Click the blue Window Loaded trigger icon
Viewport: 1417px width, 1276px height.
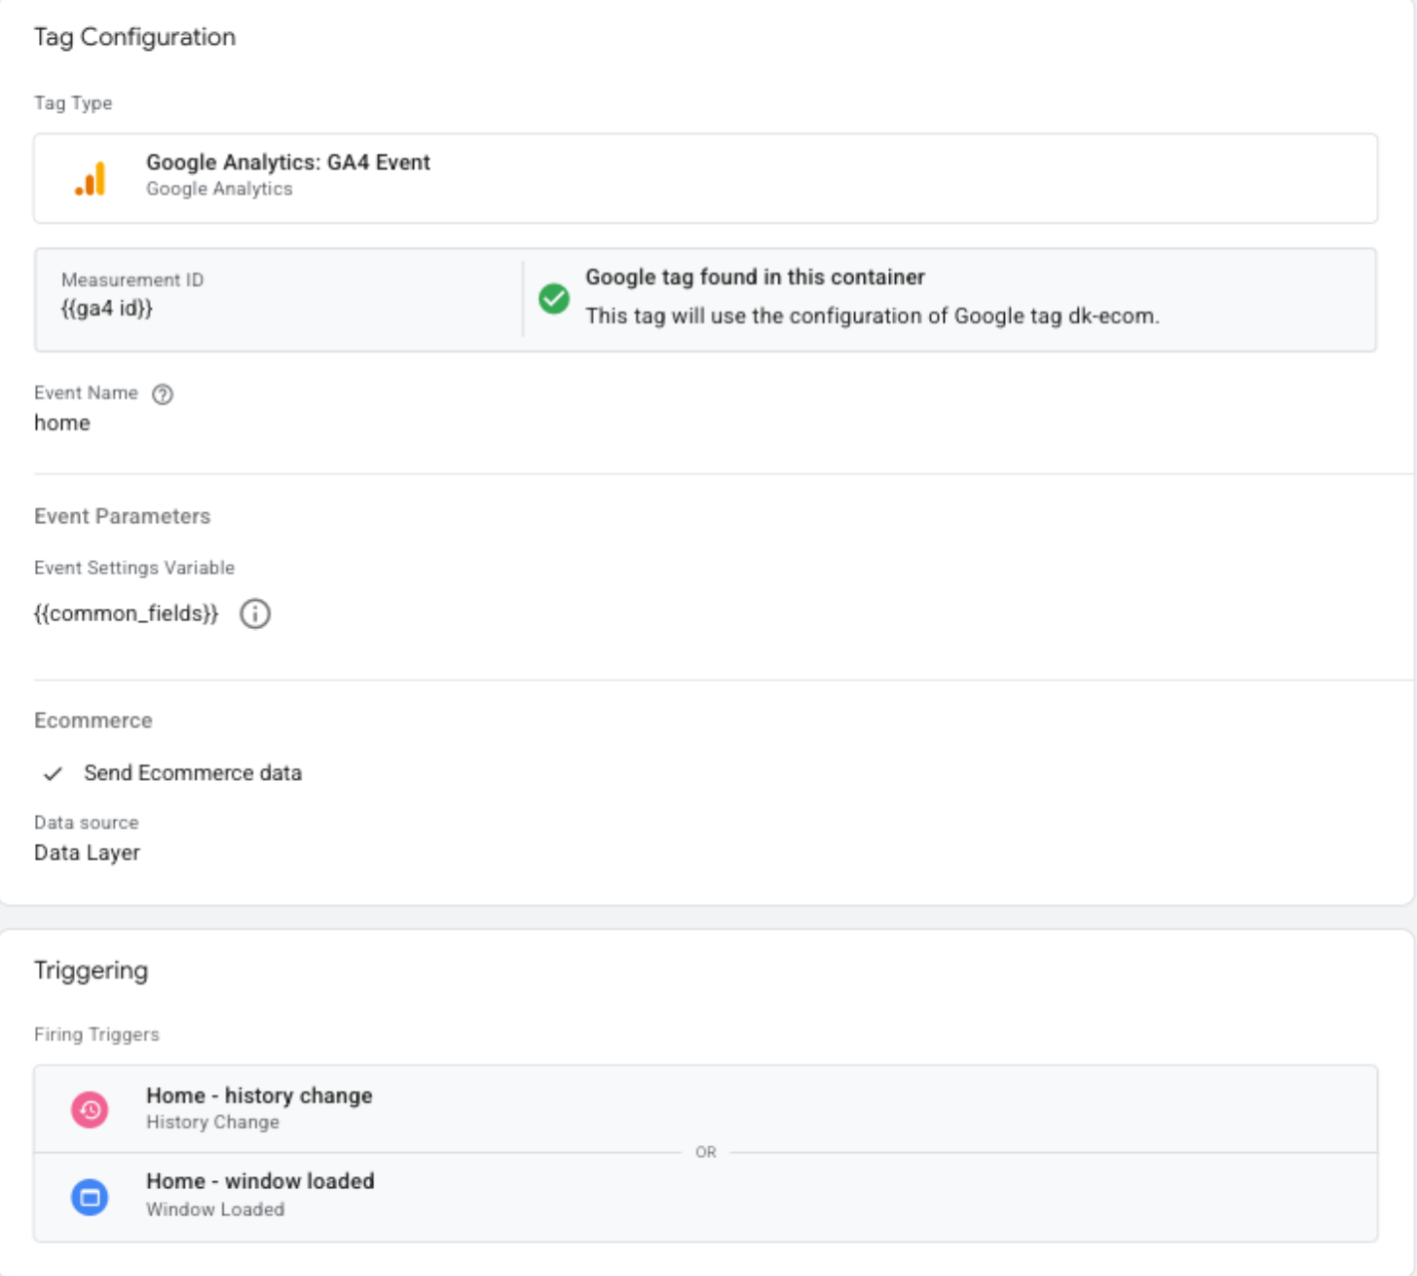pyautogui.click(x=90, y=1196)
